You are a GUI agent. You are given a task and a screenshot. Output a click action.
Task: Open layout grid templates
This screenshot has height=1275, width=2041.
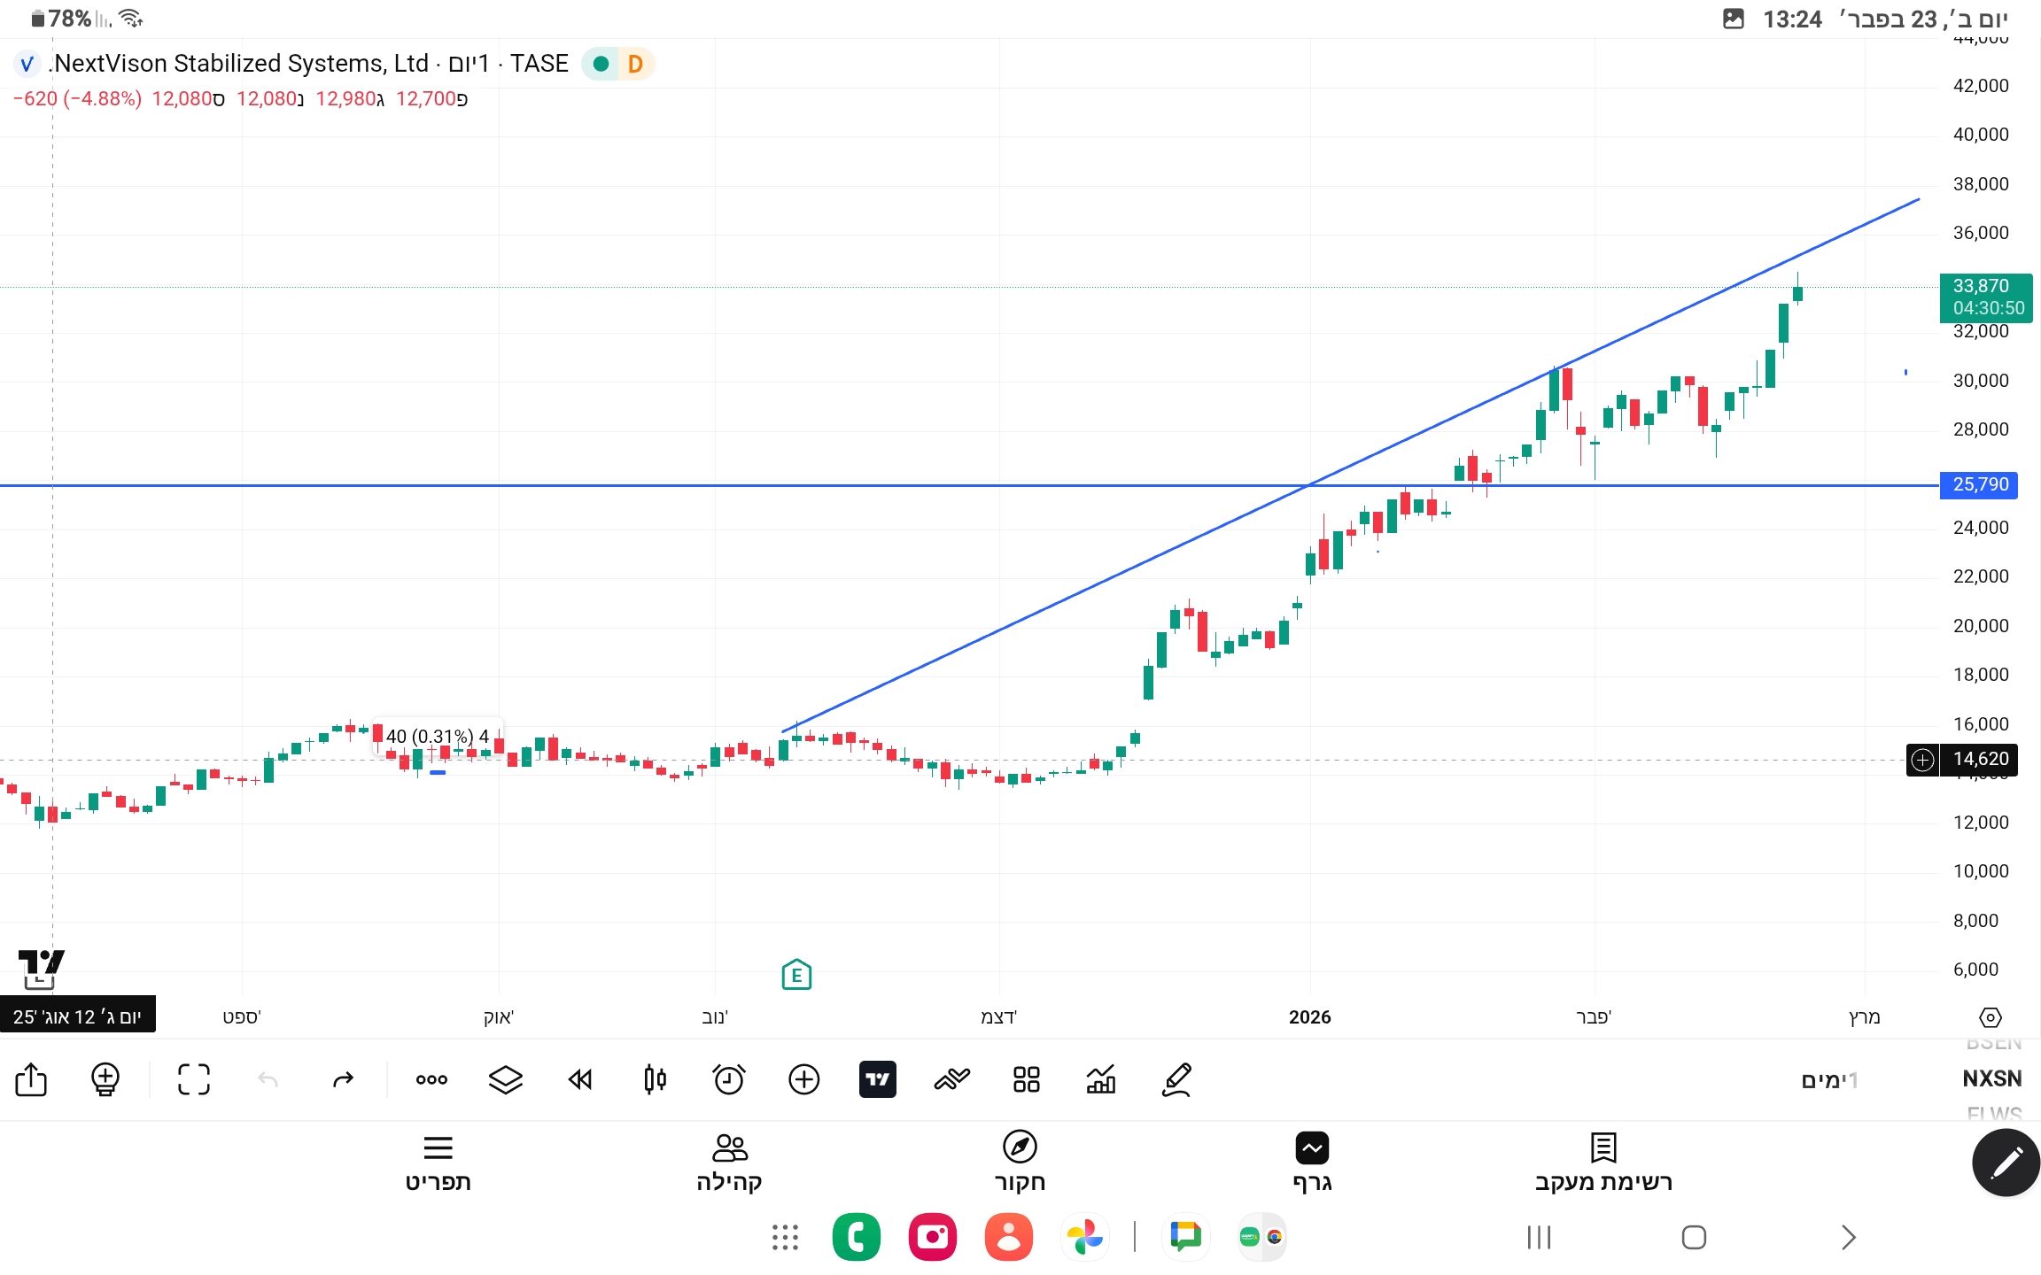[1026, 1079]
